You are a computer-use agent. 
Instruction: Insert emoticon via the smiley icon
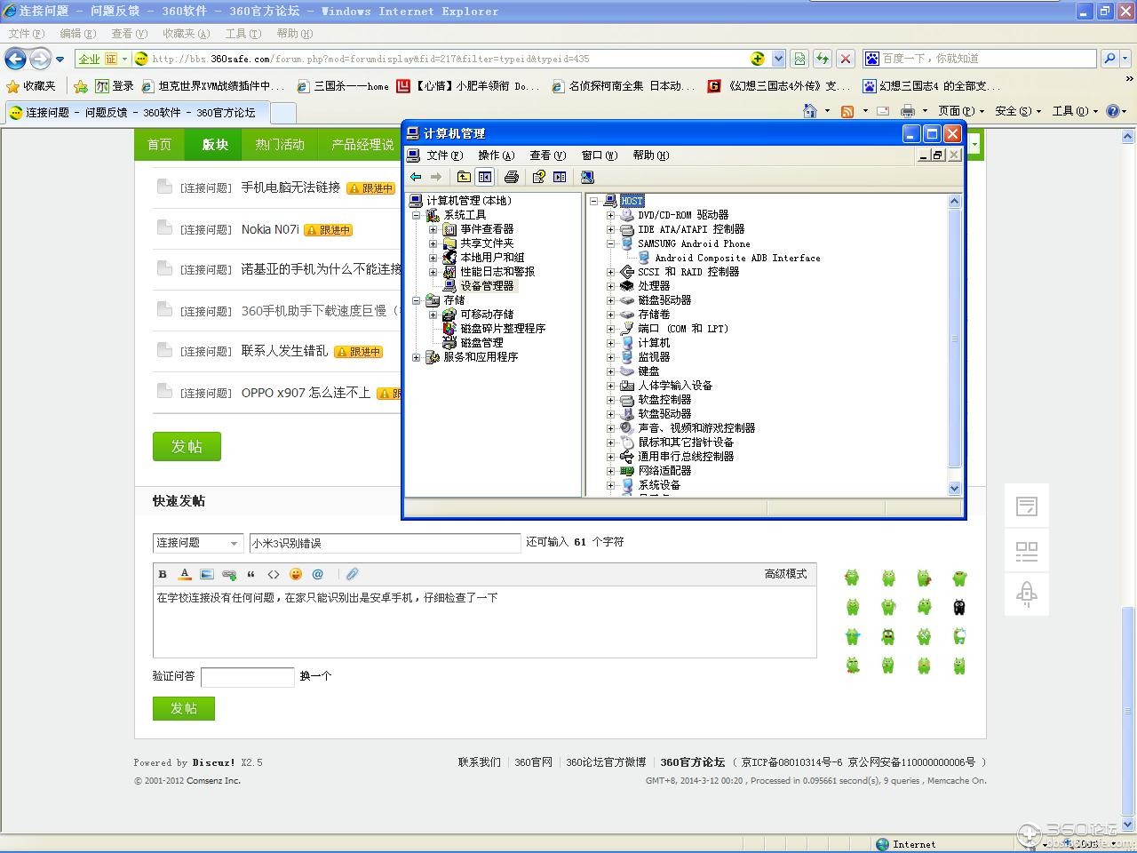[296, 574]
